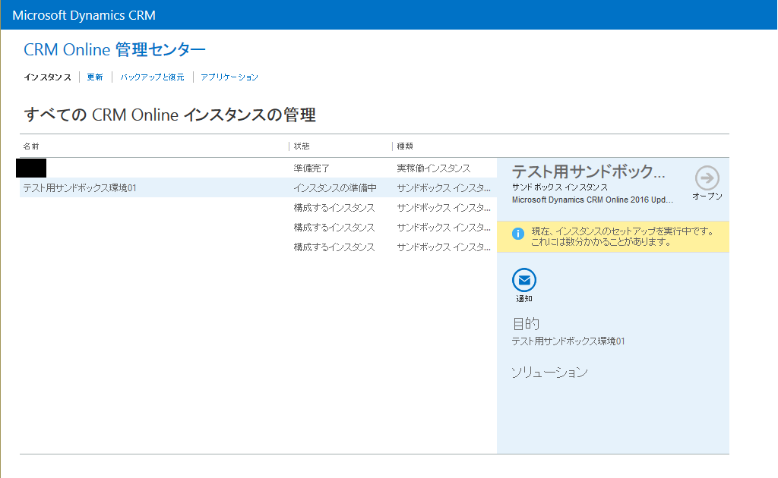Click the 目的 heading in the details panel
This screenshot has height=478, width=778.
526,324
